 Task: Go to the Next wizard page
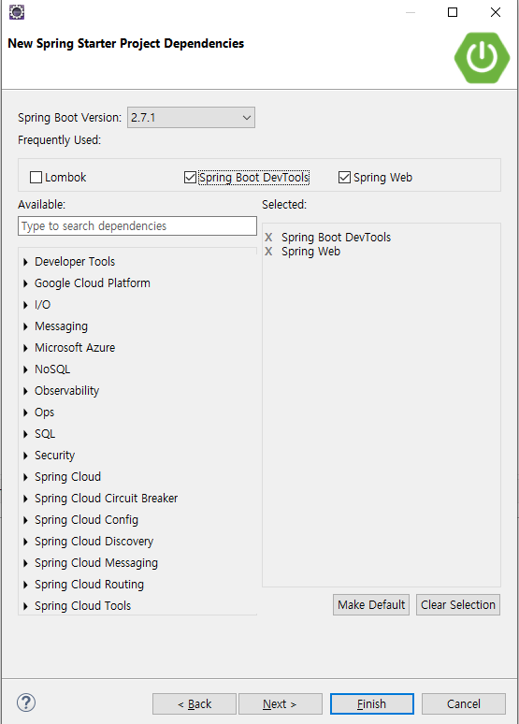tap(280, 703)
